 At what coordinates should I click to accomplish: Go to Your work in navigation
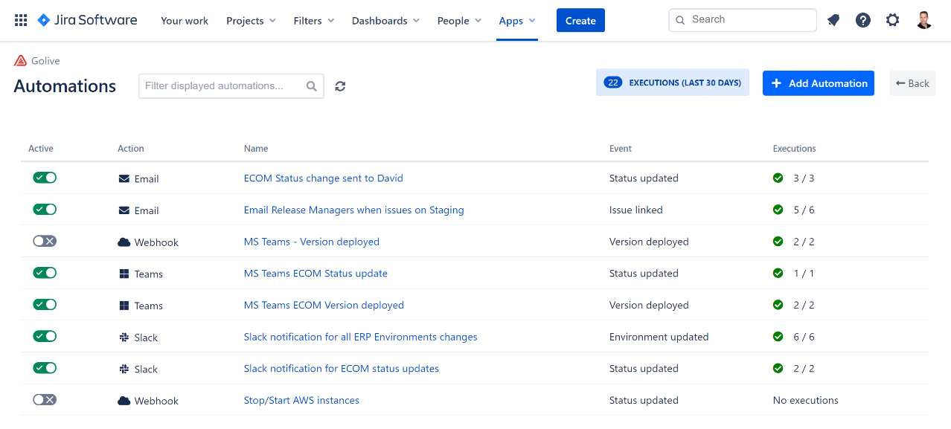coord(185,21)
